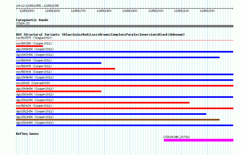
Task: Open the nsv560399 (Cooper2011) label
Action: [x=34, y=43]
